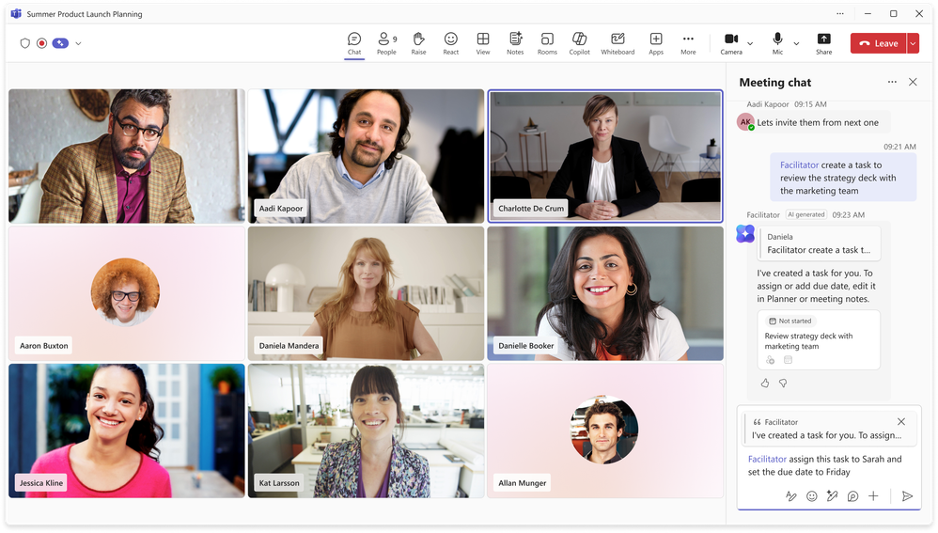The image size is (938, 533).
Task: Click the red recording indicator
Action: 41,43
